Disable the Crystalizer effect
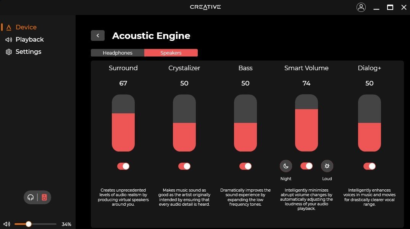 tap(184, 166)
